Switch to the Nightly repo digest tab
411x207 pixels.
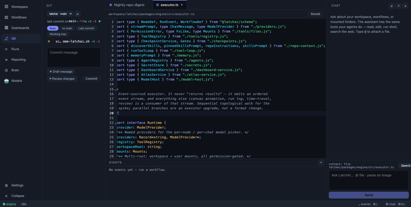pos(129,5)
